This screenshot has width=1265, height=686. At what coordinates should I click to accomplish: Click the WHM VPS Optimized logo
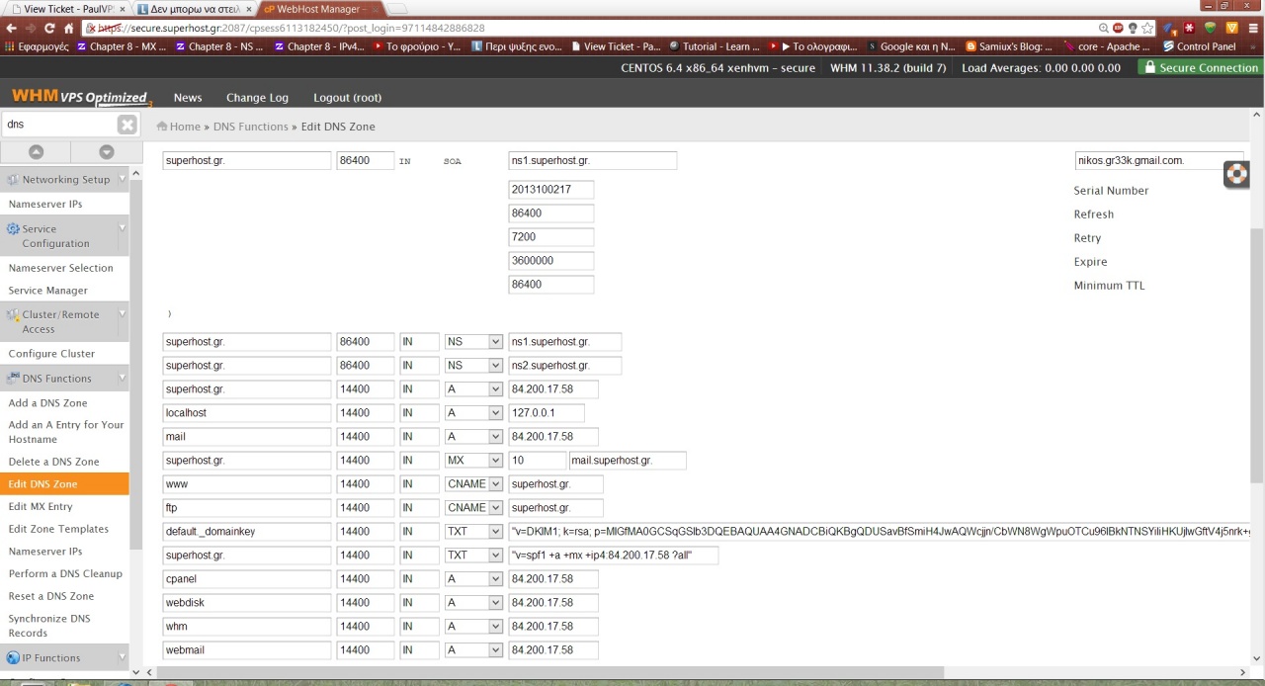(81, 97)
